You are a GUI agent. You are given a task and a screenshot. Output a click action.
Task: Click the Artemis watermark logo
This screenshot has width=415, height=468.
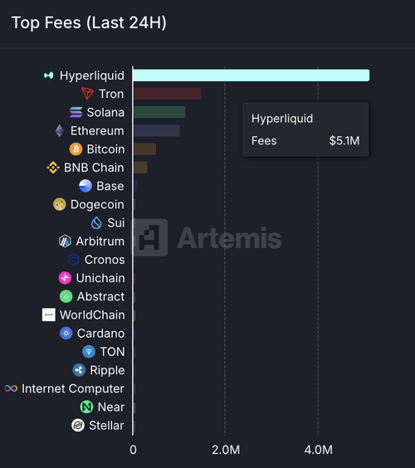tap(207, 237)
